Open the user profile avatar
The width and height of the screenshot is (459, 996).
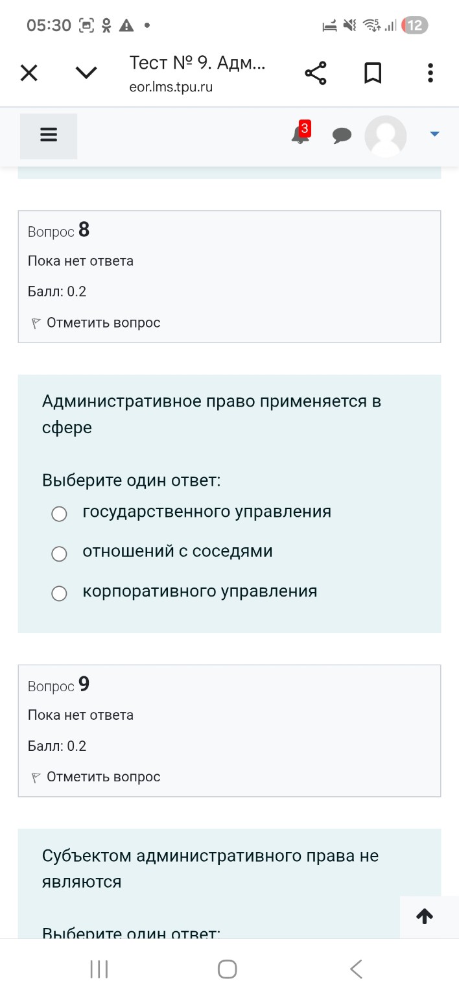click(385, 136)
